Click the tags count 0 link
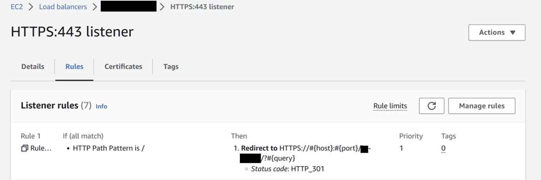 click(x=443, y=148)
